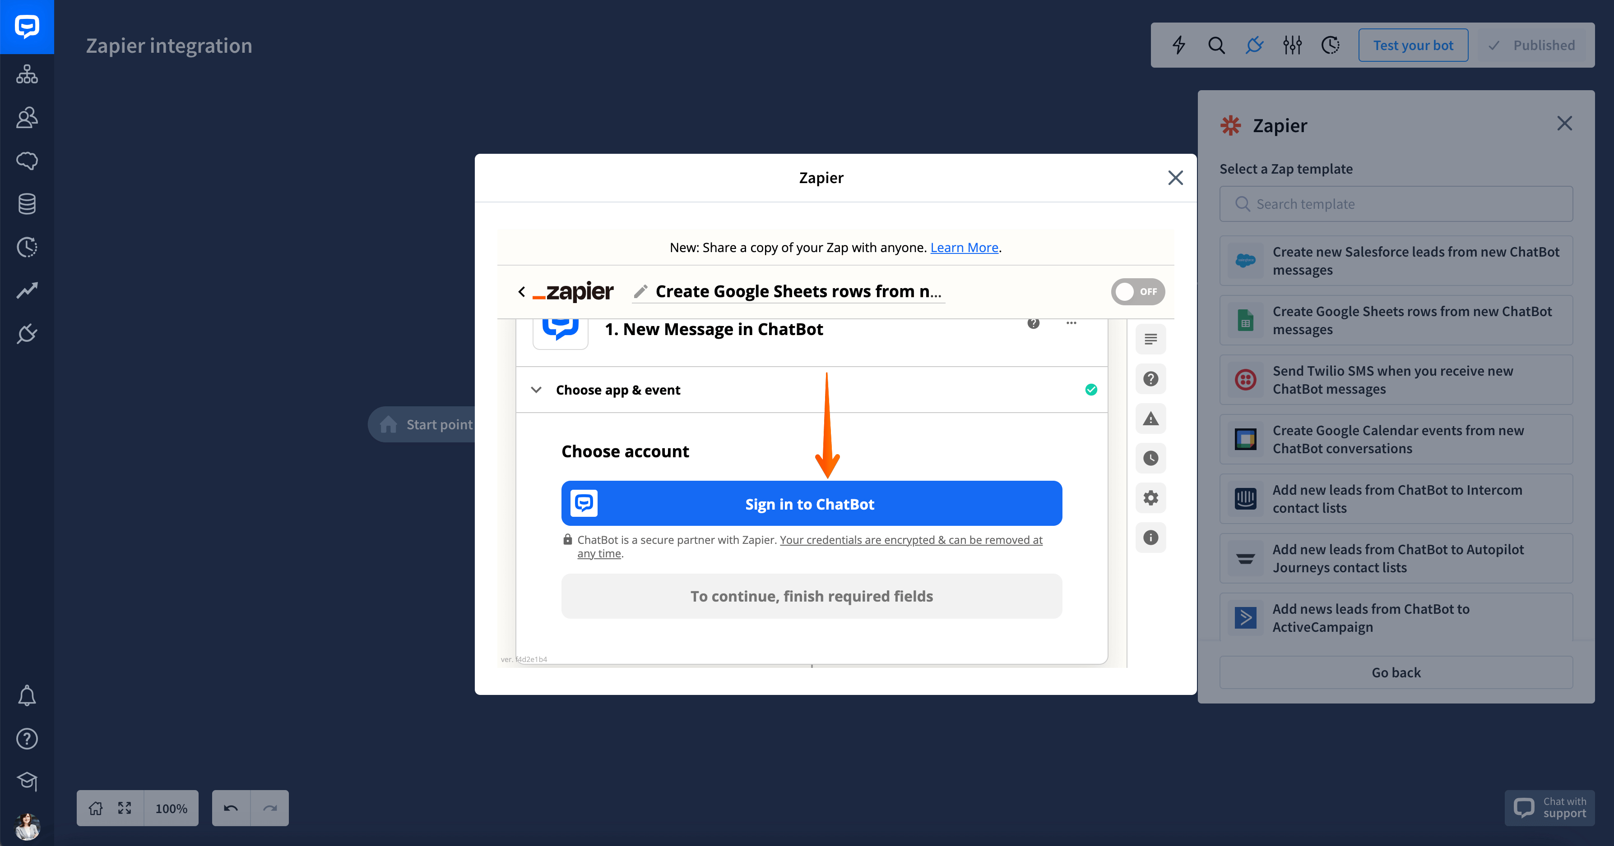Open the step help question icon

pos(1033,323)
